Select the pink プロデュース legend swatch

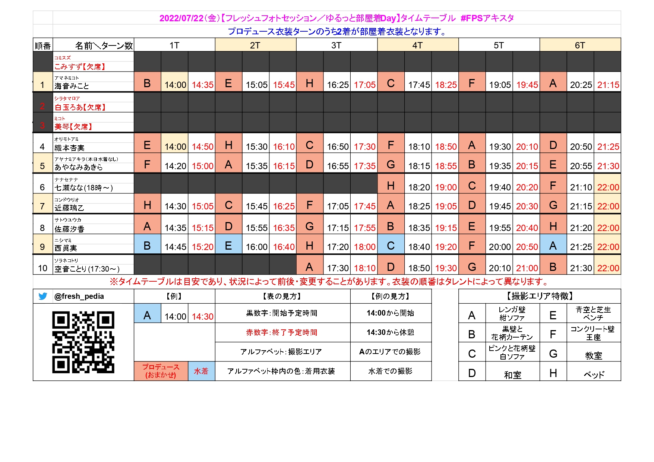(161, 371)
